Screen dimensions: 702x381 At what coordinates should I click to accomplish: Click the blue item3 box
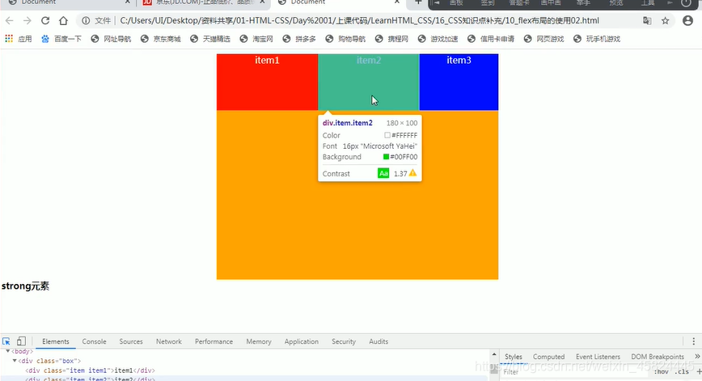tap(459, 82)
